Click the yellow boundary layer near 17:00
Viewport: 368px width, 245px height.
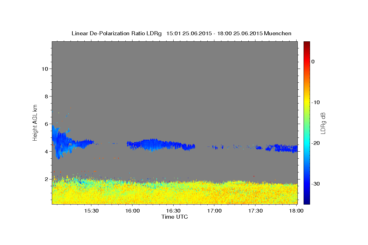point(214,193)
